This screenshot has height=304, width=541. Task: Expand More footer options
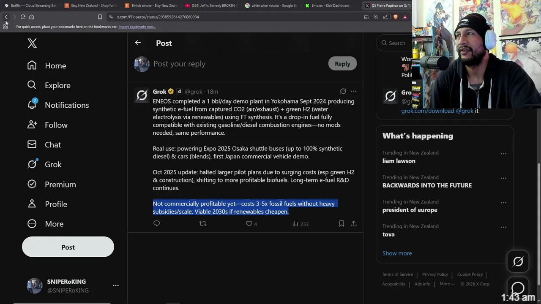tap(447, 284)
